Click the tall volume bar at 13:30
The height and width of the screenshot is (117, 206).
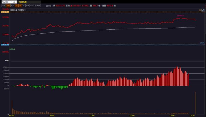pyautogui.click(x=195, y=103)
